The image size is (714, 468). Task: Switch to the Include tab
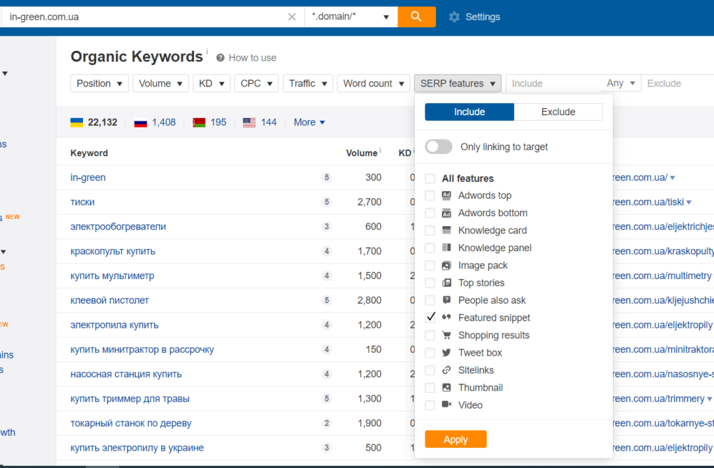(469, 112)
